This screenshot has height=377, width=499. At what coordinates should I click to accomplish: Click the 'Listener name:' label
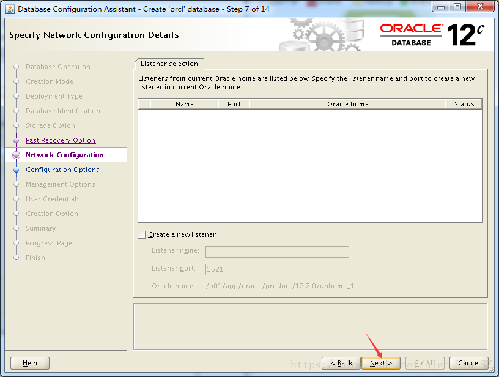tap(176, 250)
